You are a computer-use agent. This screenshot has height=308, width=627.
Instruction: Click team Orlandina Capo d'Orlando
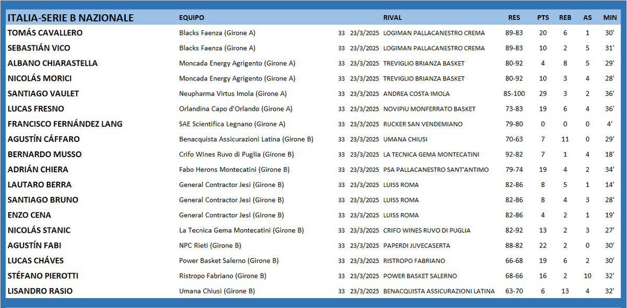[236, 109]
